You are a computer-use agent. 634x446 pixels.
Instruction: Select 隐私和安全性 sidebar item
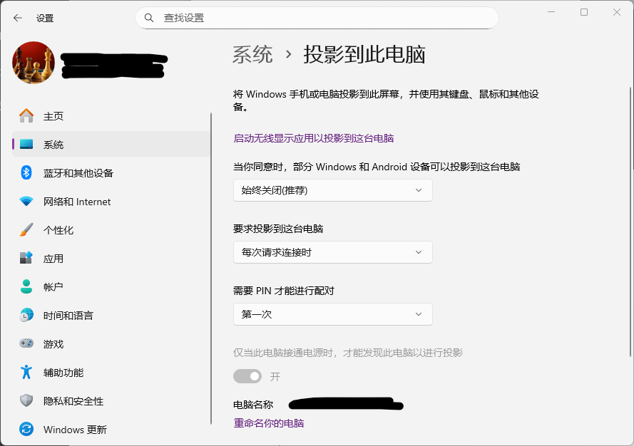(73, 401)
